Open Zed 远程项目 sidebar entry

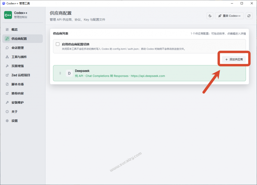[x=22, y=75]
